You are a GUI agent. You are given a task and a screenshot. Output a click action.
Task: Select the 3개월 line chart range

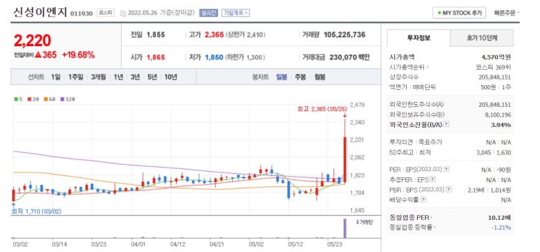[98, 77]
